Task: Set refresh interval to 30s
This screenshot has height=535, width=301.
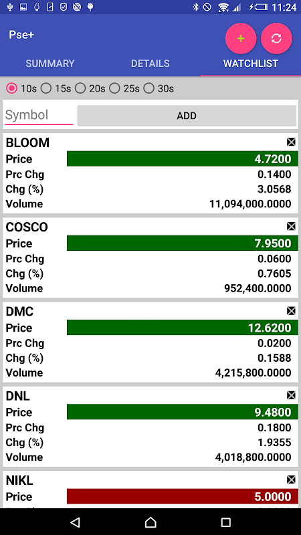Action: [x=159, y=89]
